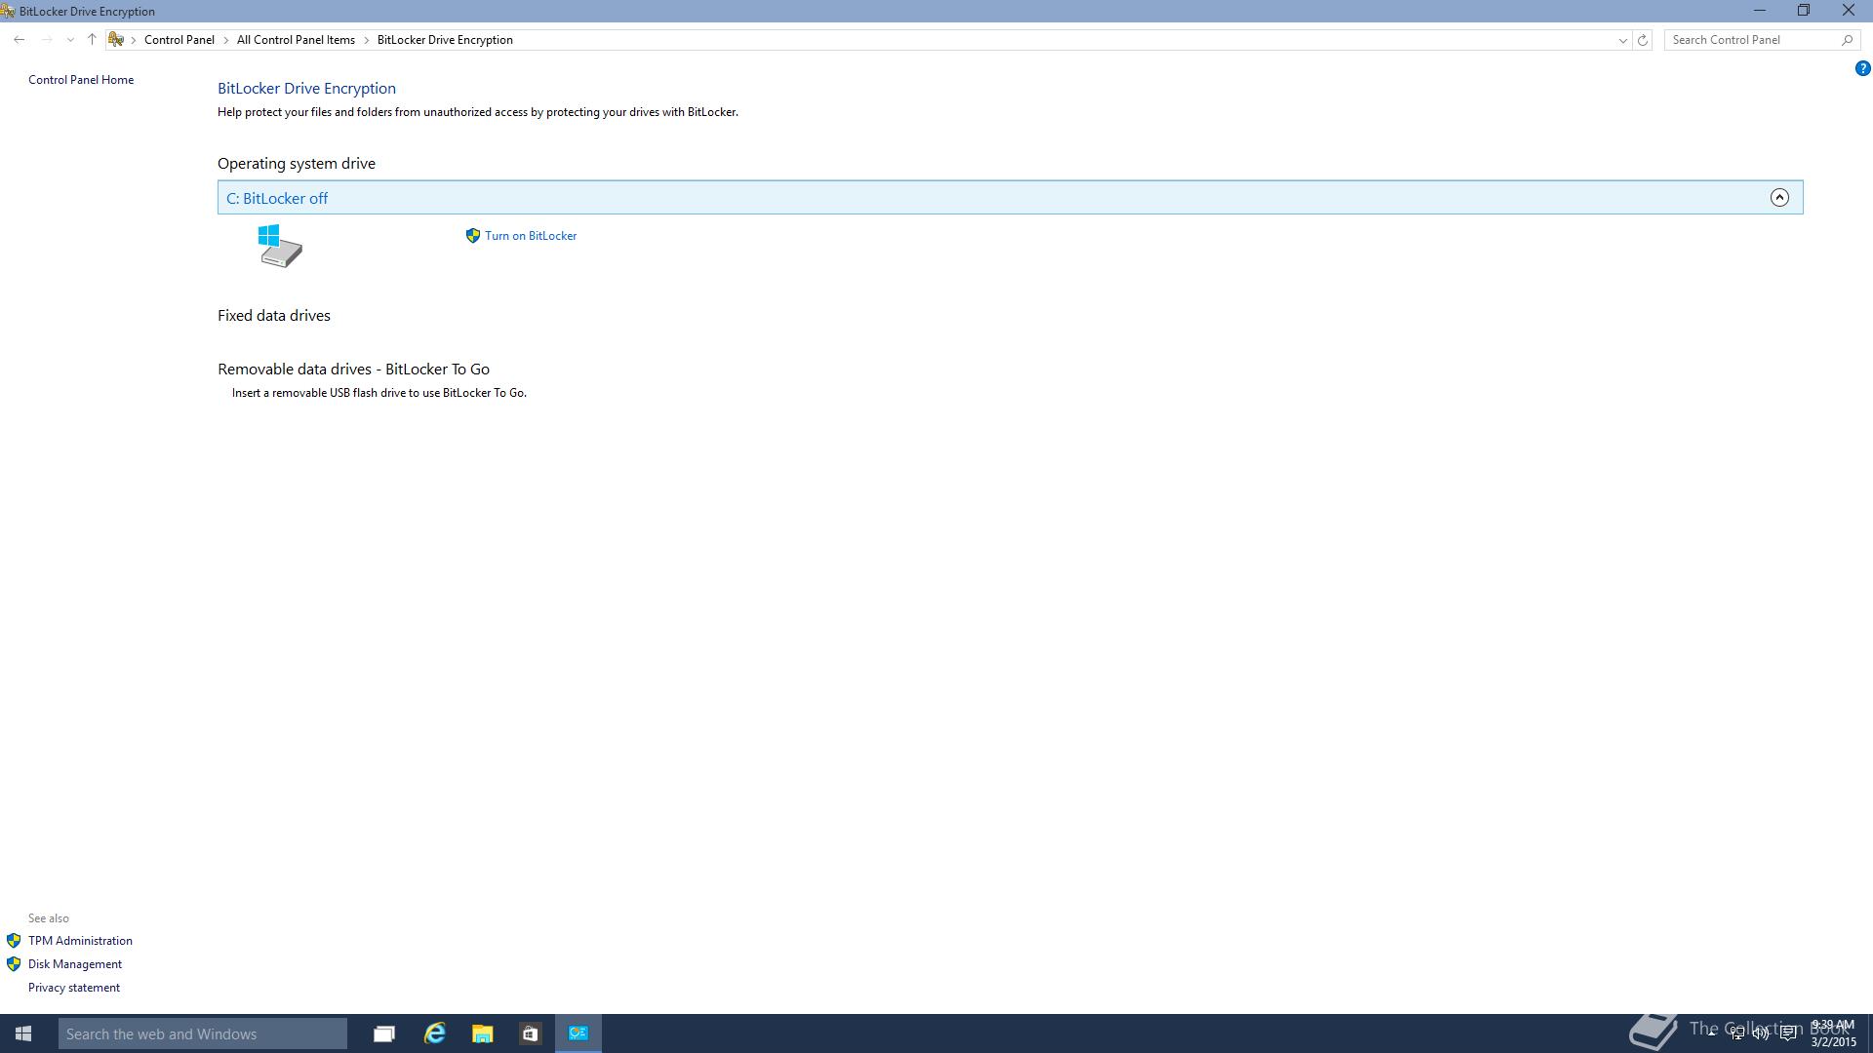Open Task View from the taskbar
Image resolution: width=1873 pixels, height=1053 pixels.
tap(384, 1033)
